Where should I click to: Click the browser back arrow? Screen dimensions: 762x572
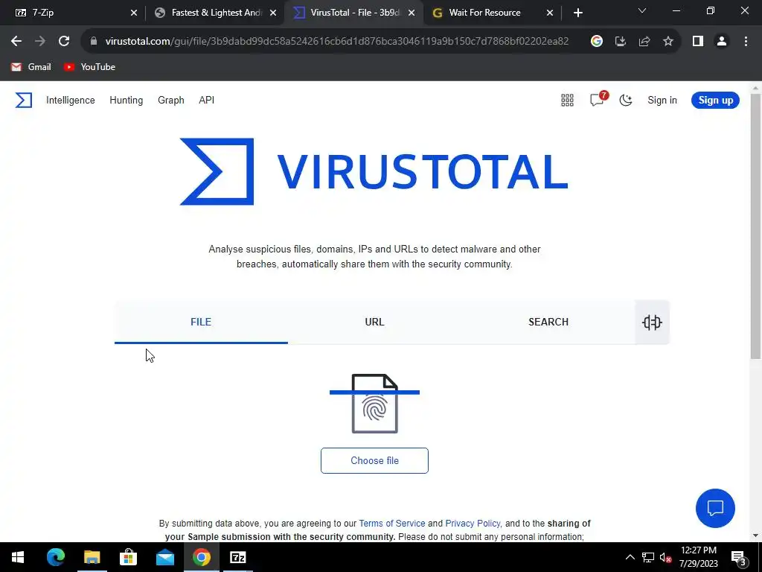coord(16,42)
